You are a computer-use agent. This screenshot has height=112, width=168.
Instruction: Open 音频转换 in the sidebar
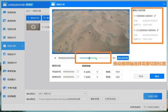12,21
